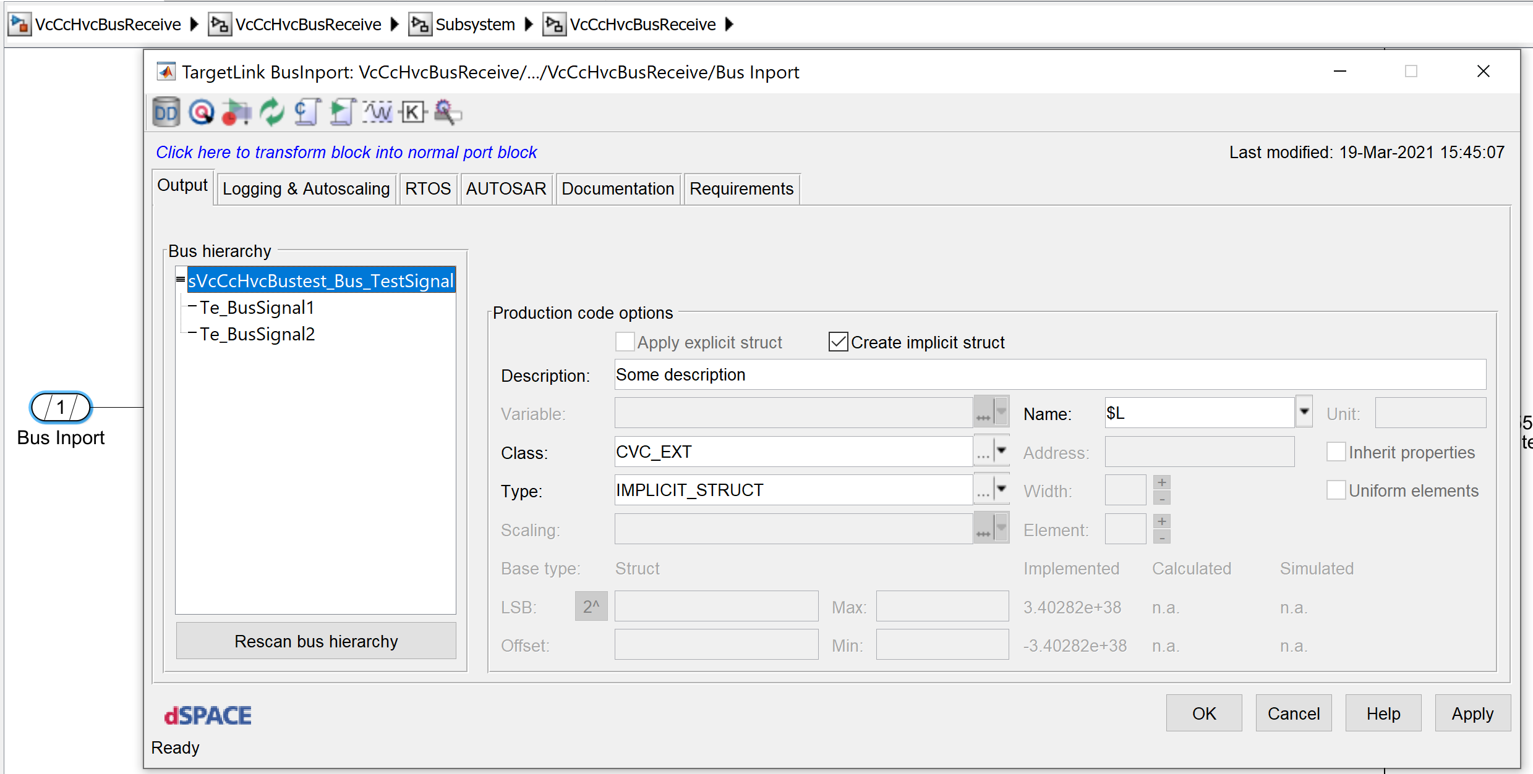
Task: Click the magic wand gear icon
Action: click(x=448, y=112)
